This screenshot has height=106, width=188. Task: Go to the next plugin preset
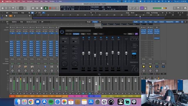70,34
